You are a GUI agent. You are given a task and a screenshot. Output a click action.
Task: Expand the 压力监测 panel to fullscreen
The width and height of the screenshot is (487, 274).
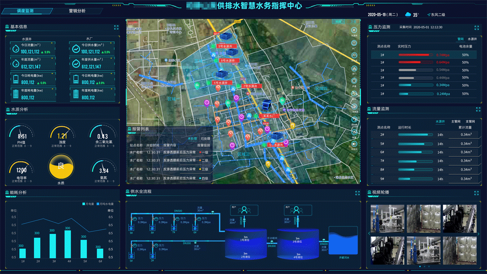coord(477,28)
